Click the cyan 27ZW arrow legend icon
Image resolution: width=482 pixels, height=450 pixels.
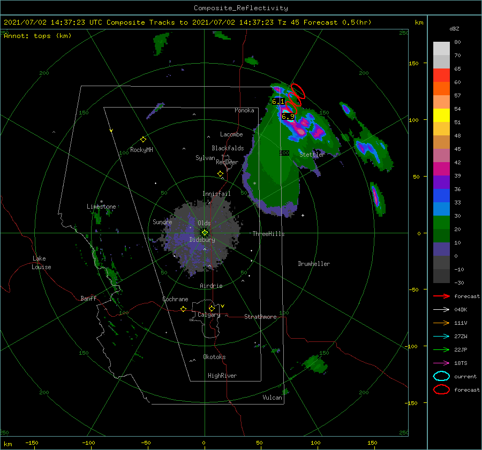point(441,337)
